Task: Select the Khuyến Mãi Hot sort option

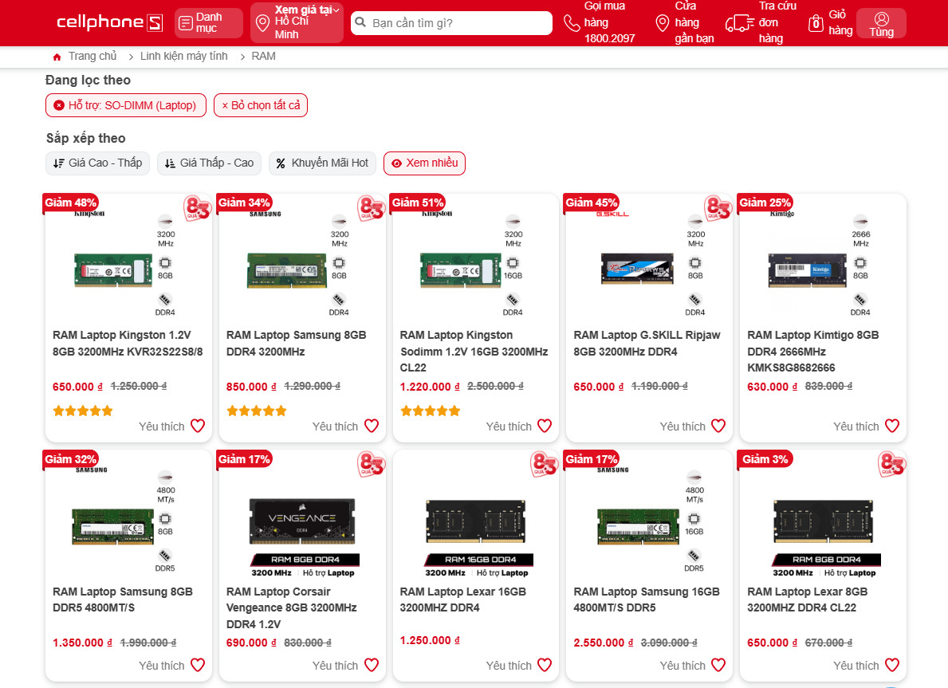Action: pyautogui.click(x=322, y=163)
